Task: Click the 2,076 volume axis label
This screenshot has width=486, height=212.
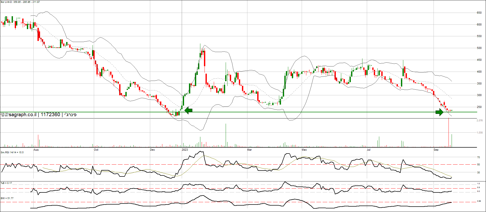Action: (x=479, y=121)
